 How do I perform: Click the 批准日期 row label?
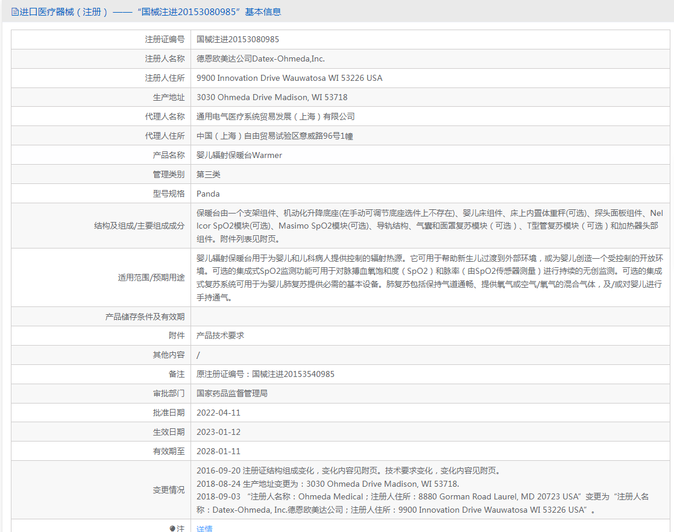[169, 413]
